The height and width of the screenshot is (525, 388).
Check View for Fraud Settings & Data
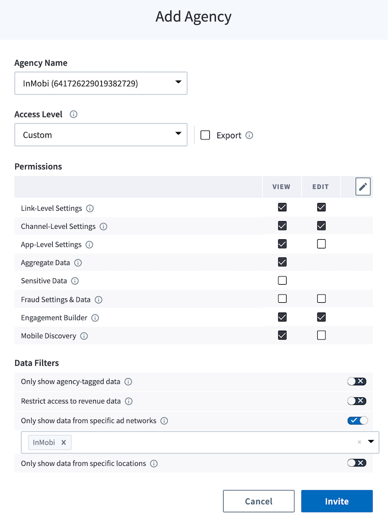pos(282,298)
